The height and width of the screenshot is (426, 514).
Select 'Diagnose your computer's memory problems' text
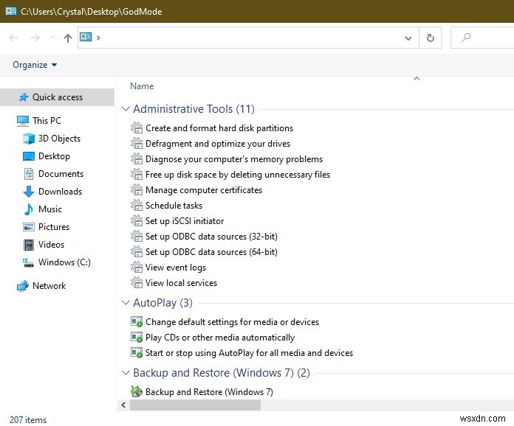234,159
